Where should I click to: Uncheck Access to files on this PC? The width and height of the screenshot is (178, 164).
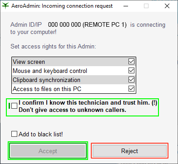pos(131,89)
